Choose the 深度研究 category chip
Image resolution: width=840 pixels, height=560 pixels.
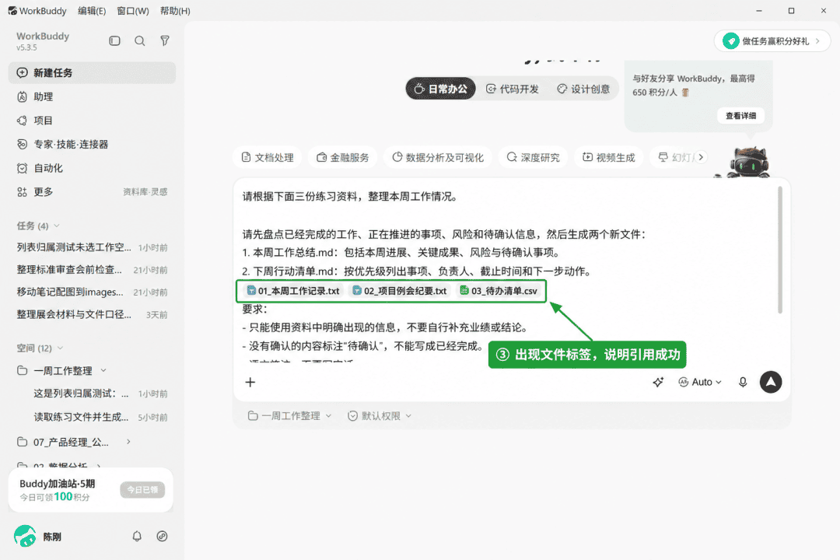coord(533,158)
